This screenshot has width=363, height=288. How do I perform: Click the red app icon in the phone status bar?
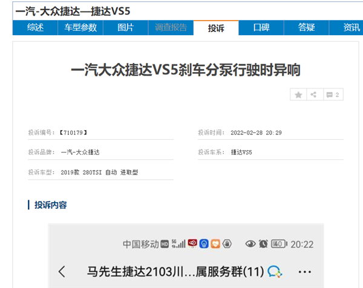[192, 243]
